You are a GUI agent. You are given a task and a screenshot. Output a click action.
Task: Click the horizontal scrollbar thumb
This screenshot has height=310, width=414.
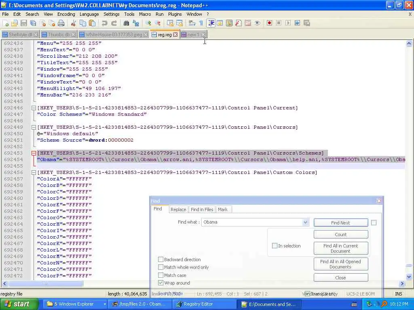coord(46,284)
